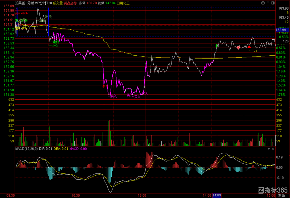Click the 163.60 quote on the right
290x198 pixels.
pos(283,8)
